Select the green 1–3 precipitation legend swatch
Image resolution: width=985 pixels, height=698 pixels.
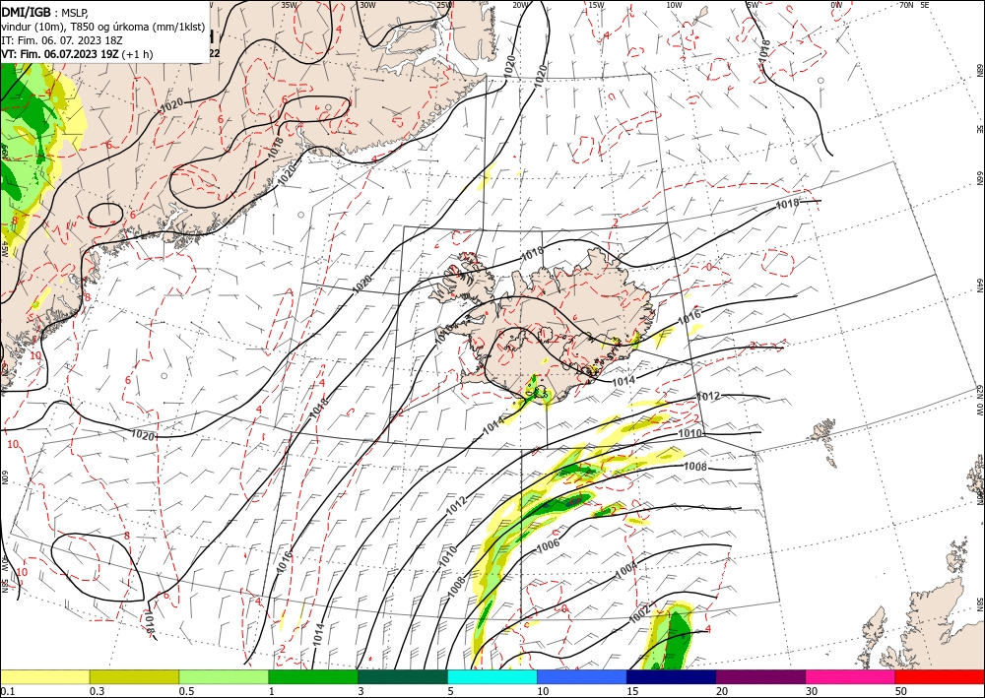pos(313,676)
